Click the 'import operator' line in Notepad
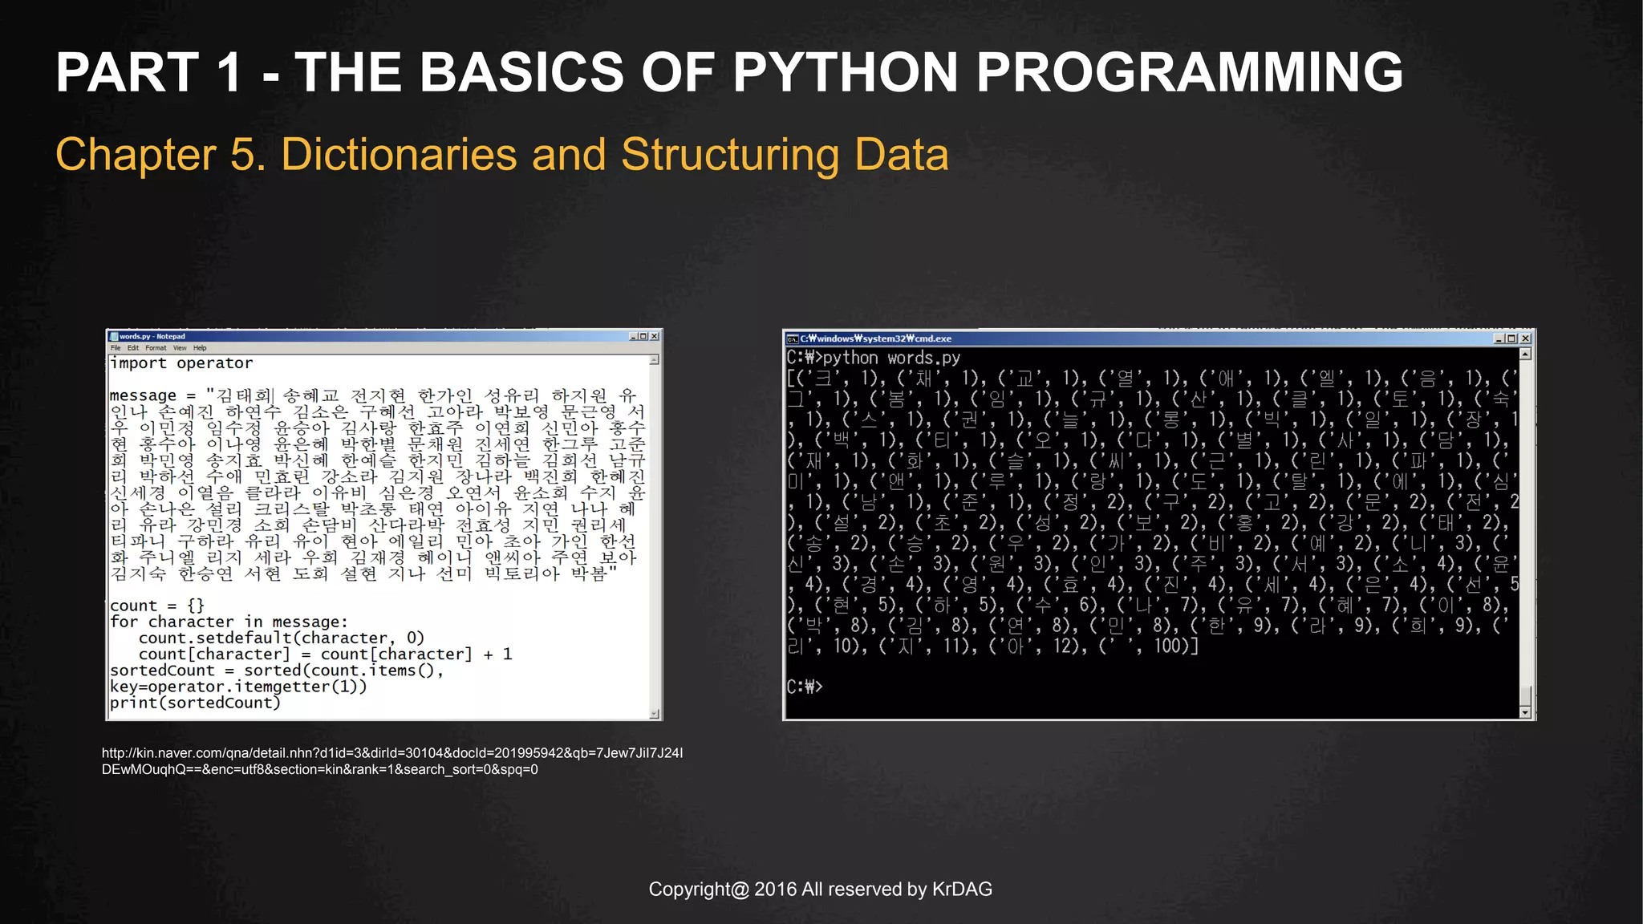 click(x=182, y=363)
